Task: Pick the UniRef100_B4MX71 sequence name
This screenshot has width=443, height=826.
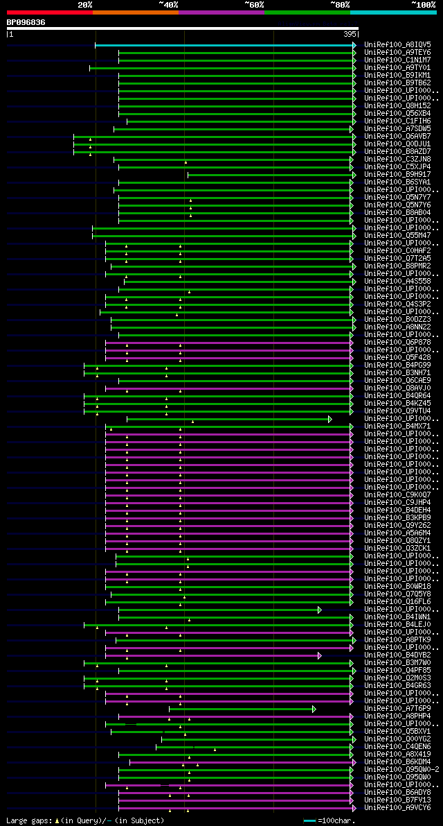Action: (x=397, y=427)
